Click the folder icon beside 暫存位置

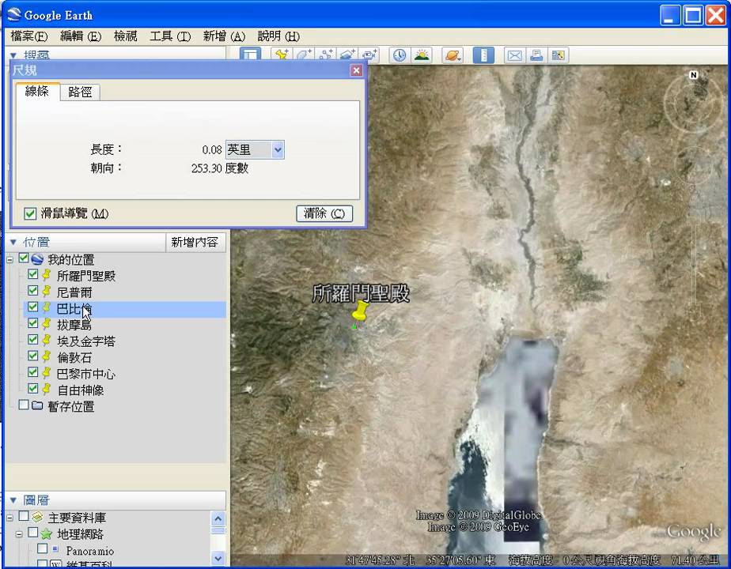coord(37,405)
